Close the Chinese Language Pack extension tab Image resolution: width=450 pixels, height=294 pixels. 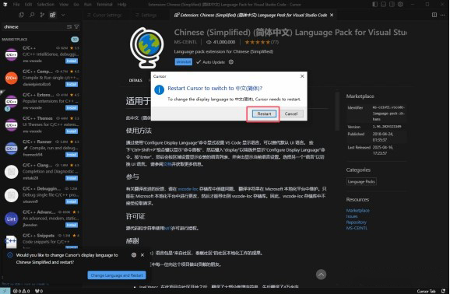coord(332,15)
